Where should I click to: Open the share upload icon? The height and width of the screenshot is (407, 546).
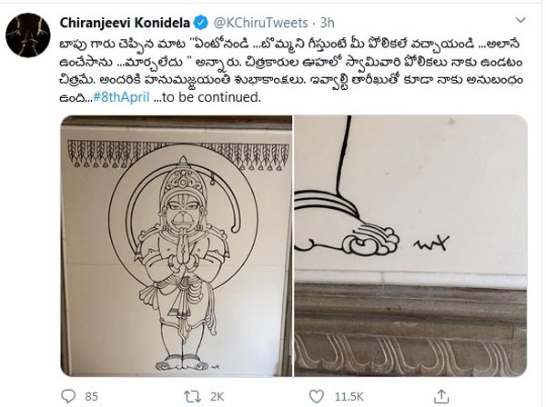pos(440,396)
